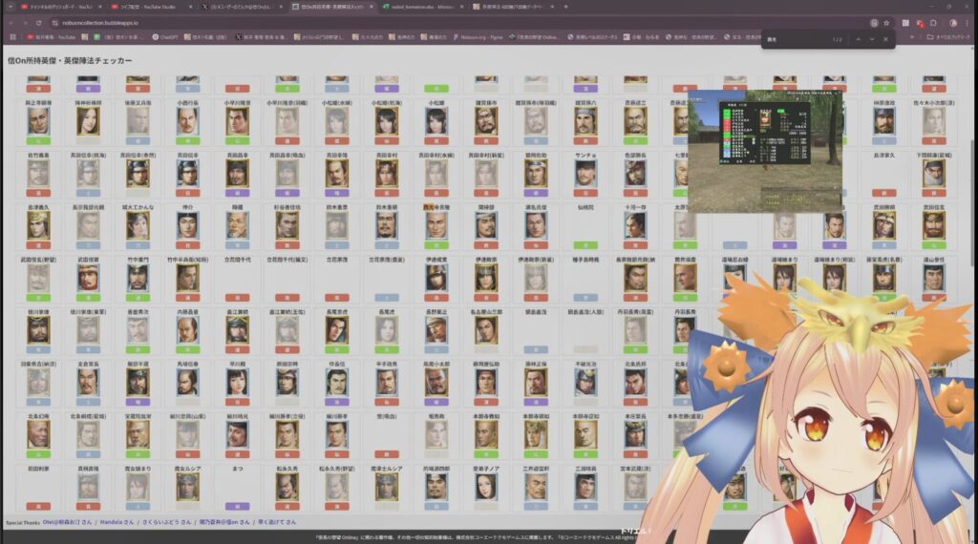Image resolution: width=978 pixels, height=544 pixels.
Task: Click the purple badge under まつ
Action: (x=238, y=506)
